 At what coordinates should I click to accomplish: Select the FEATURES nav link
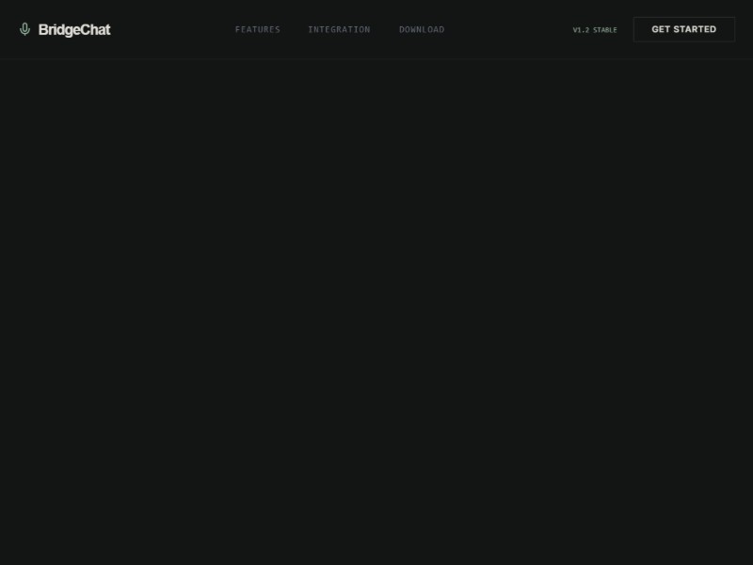coord(257,29)
